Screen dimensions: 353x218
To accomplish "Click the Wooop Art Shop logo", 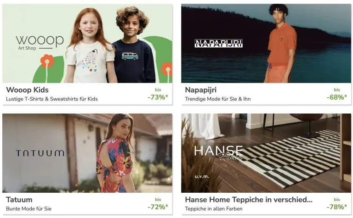I will [x=40, y=43].
